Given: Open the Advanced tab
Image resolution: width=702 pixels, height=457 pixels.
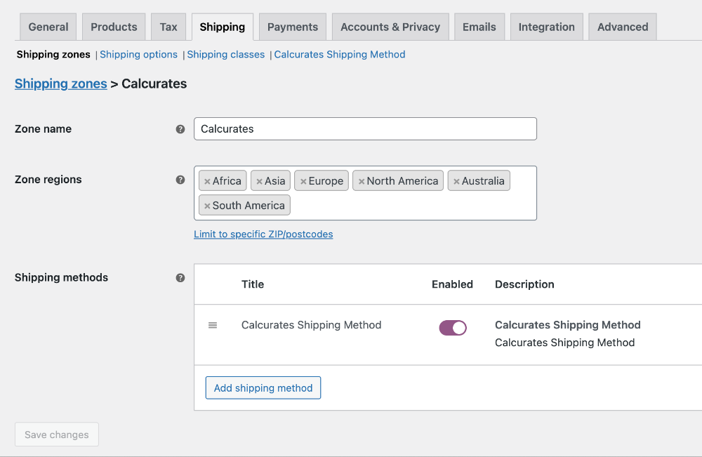Looking at the screenshot, I should 623,27.
